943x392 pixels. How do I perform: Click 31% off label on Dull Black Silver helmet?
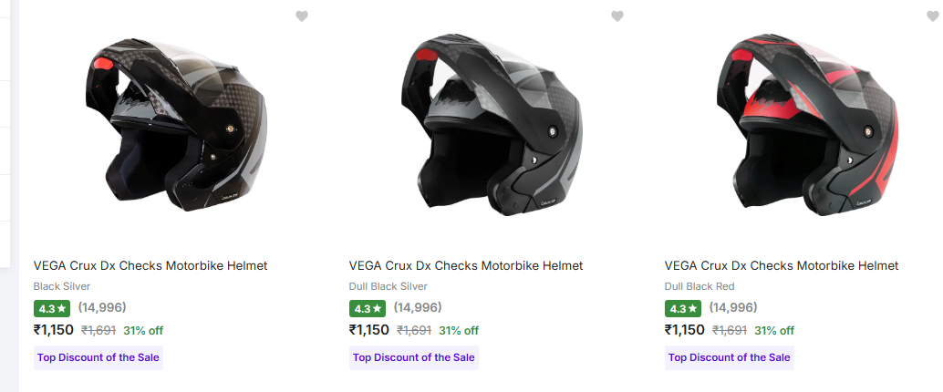(x=459, y=330)
